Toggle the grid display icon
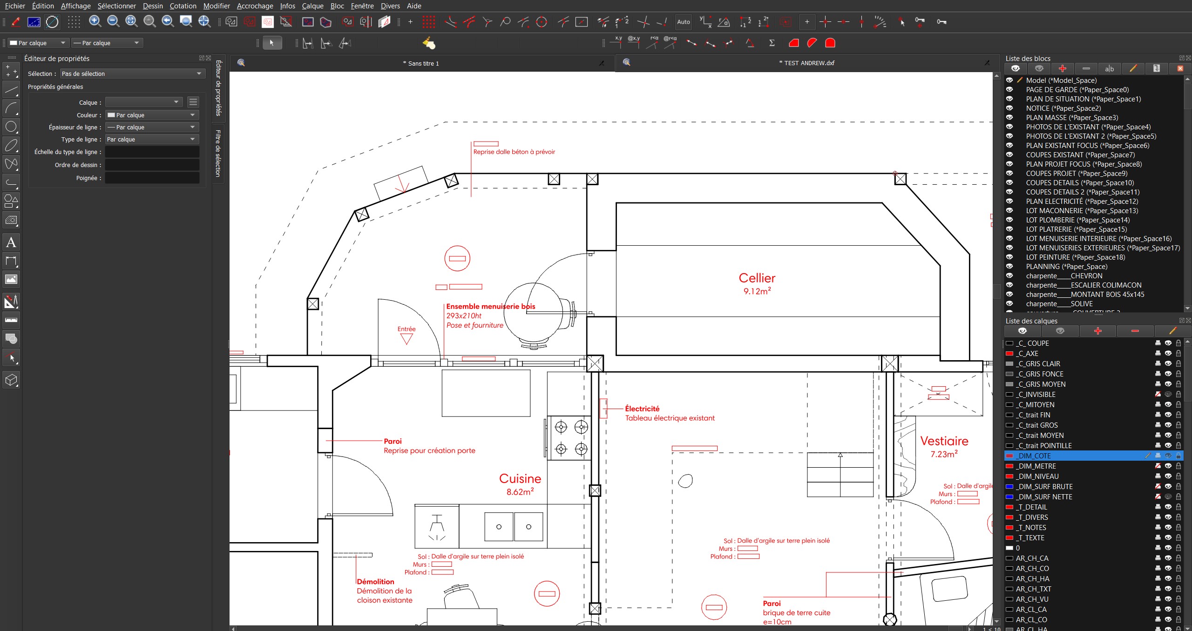This screenshot has height=631, width=1192. tap(74, 21)
